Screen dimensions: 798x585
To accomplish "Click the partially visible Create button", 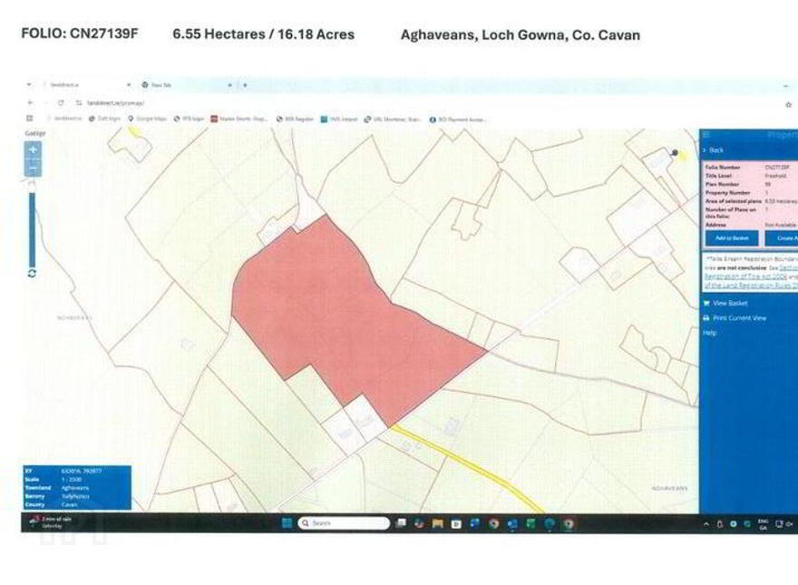I will 781,239.
